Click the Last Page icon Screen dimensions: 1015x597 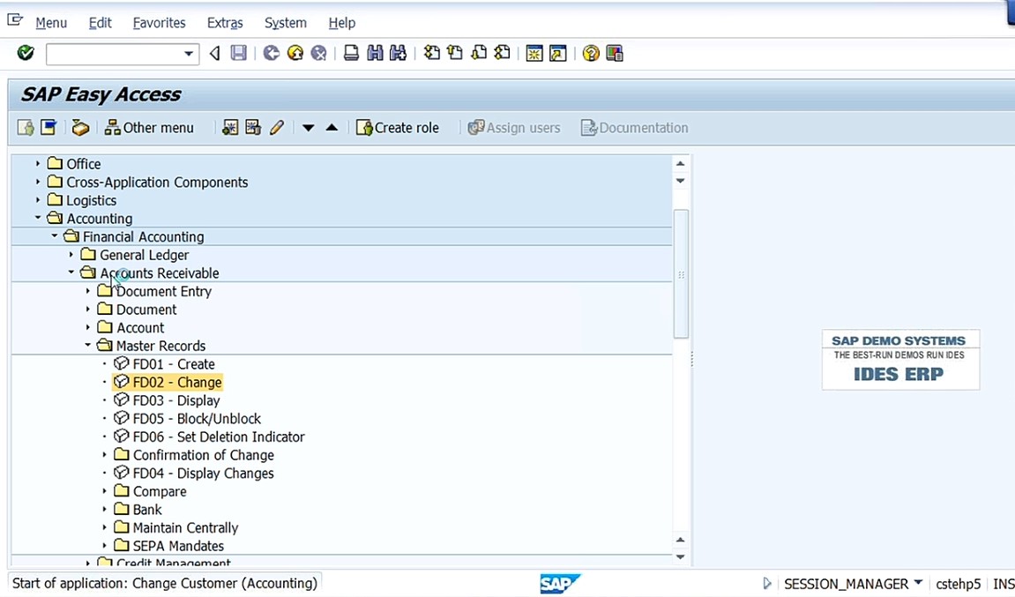[502, 53]
